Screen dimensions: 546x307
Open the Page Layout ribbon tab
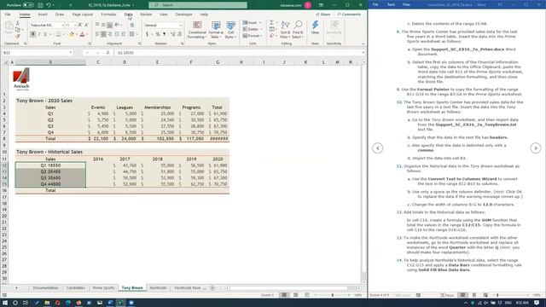[x=82, y=14]
